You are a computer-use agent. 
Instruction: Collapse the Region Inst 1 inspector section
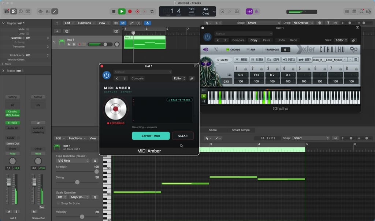3,23
